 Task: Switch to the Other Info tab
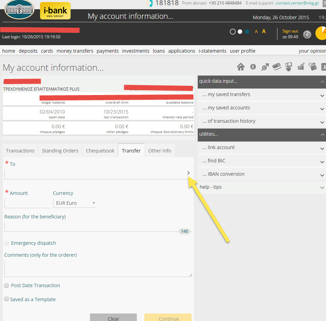(160, 151)
